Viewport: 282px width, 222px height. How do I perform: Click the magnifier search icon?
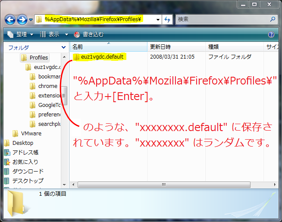click(273, 19)
